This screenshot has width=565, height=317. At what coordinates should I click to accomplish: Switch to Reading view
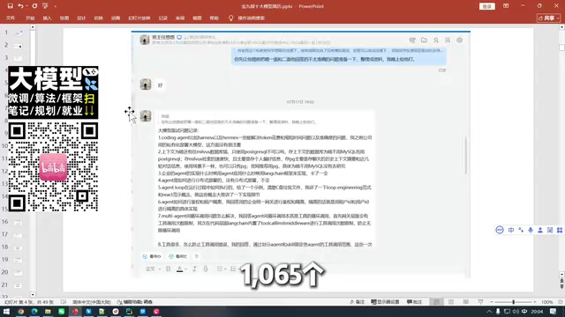[x=466, y=302]
